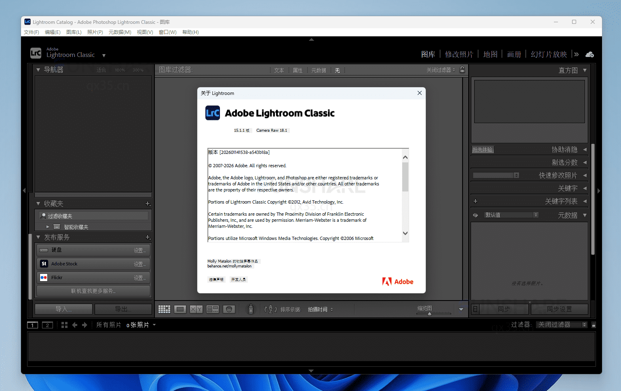Close the About Lightroom dialog
The image size is (621, 391).
[x=420, y=93]
